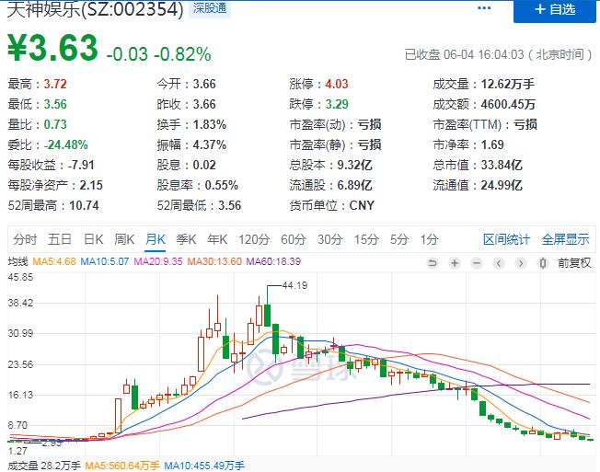The width and height of the screenshot is (600, 472).
Task: Click the 涨停 value 4.03
Action: coord(337,84)
